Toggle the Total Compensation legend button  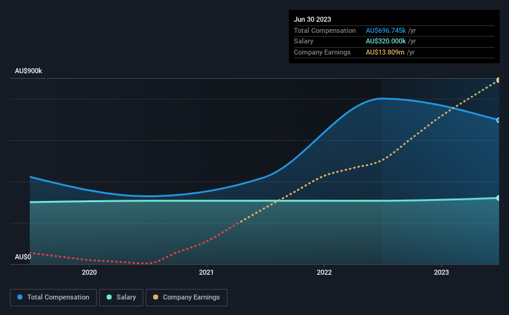(53, 298)
